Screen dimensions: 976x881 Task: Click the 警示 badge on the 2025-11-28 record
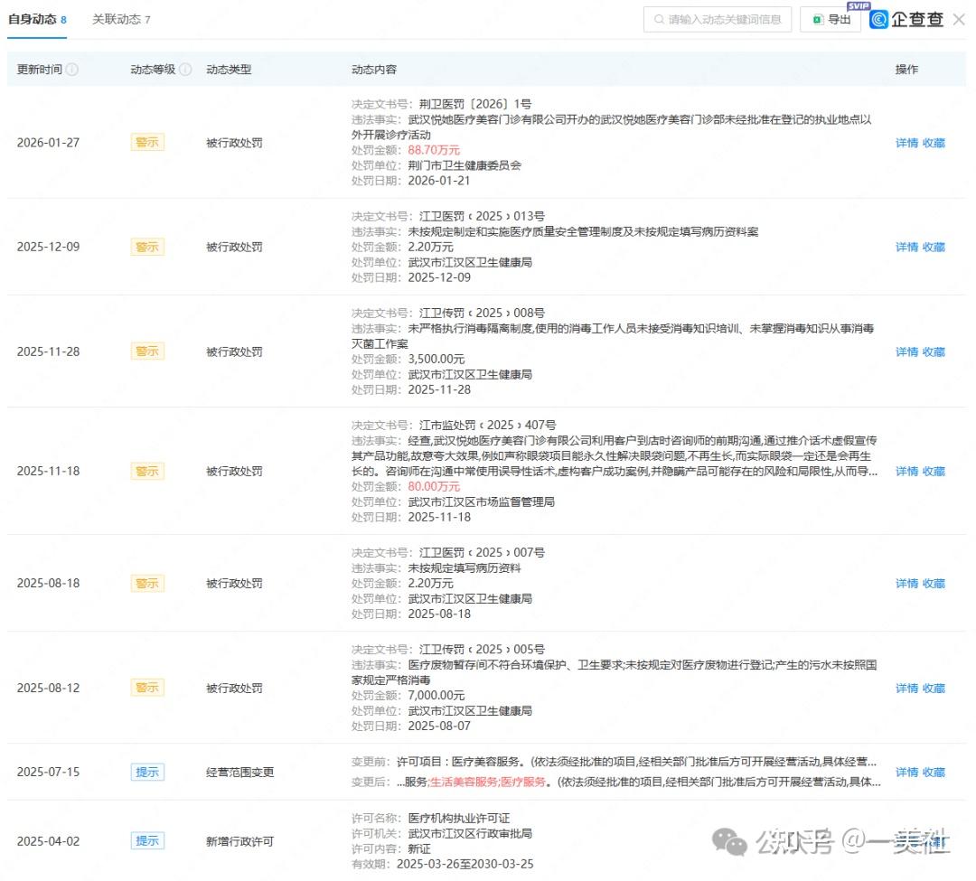(147, 351)
